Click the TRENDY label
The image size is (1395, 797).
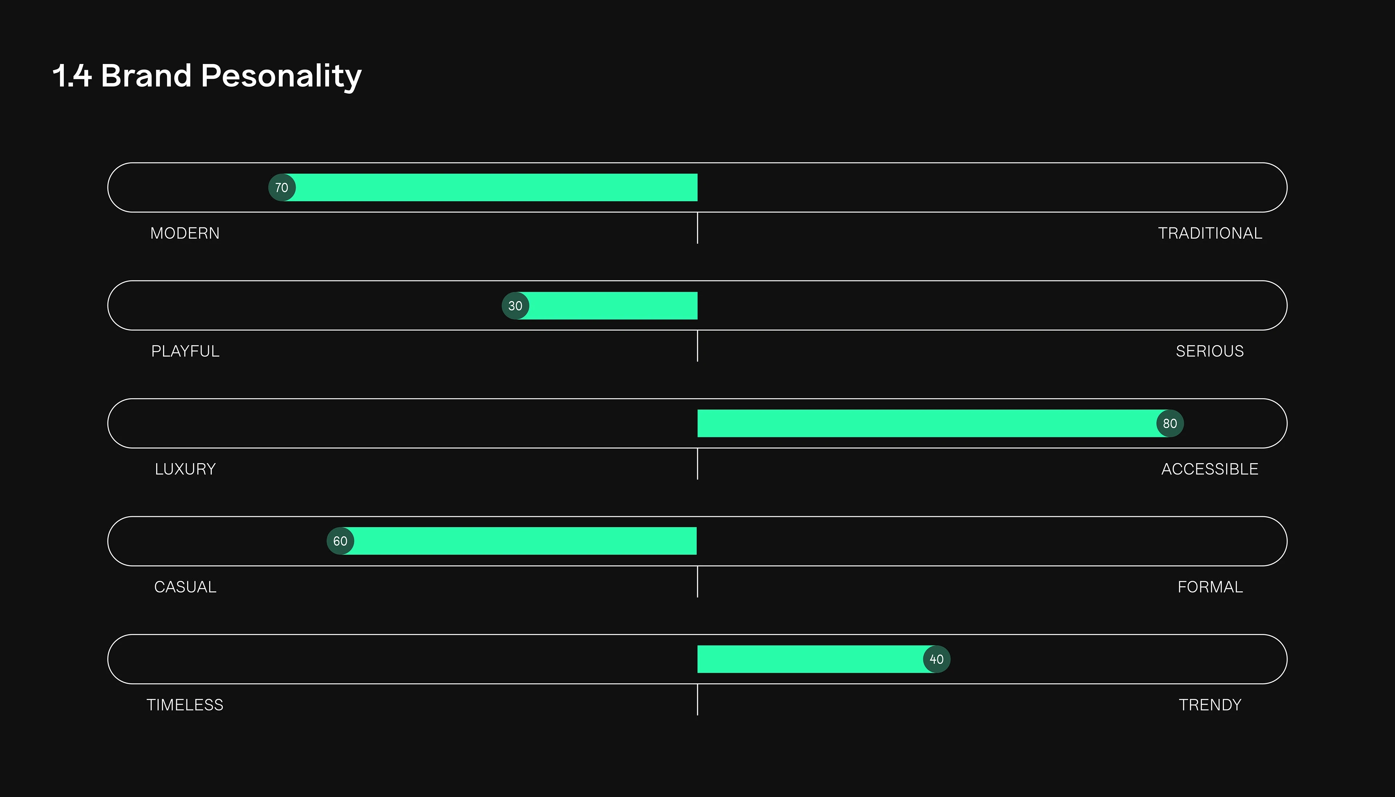click(x=1209, y=704)
